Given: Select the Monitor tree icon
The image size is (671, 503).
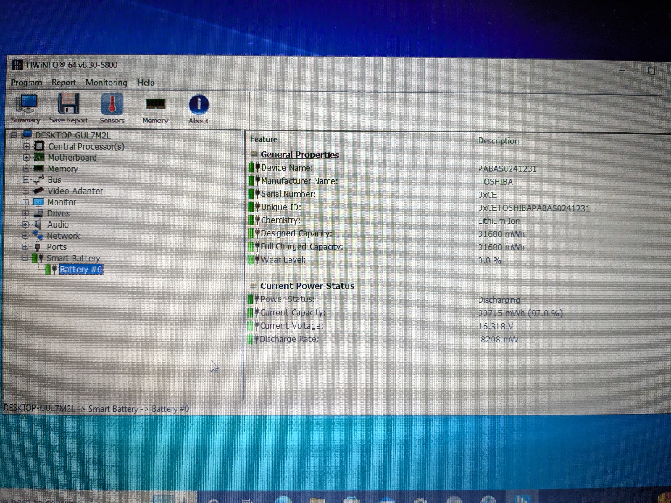Looking at the screenshot, I should tap(38, 202).
